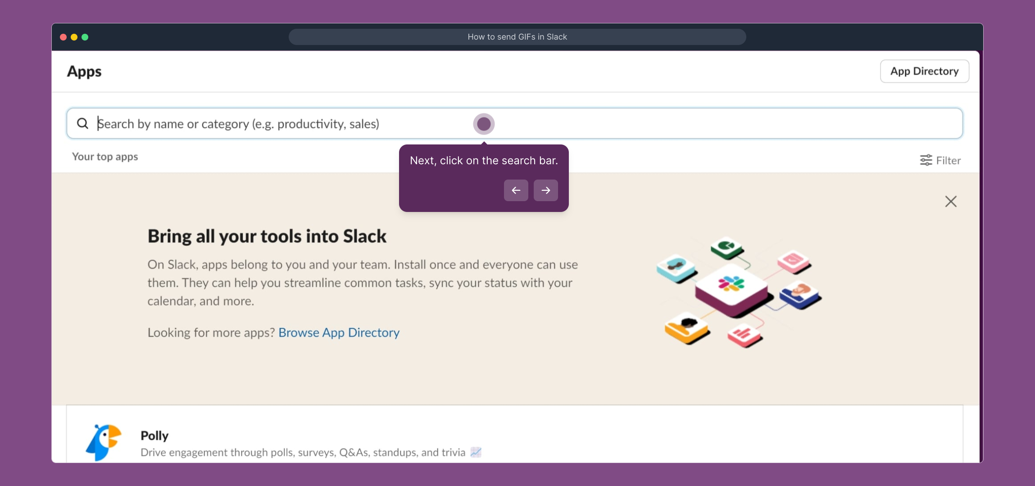Click the chart emoji beside Polly description
1035x486 pixels.
click(476, 452)
